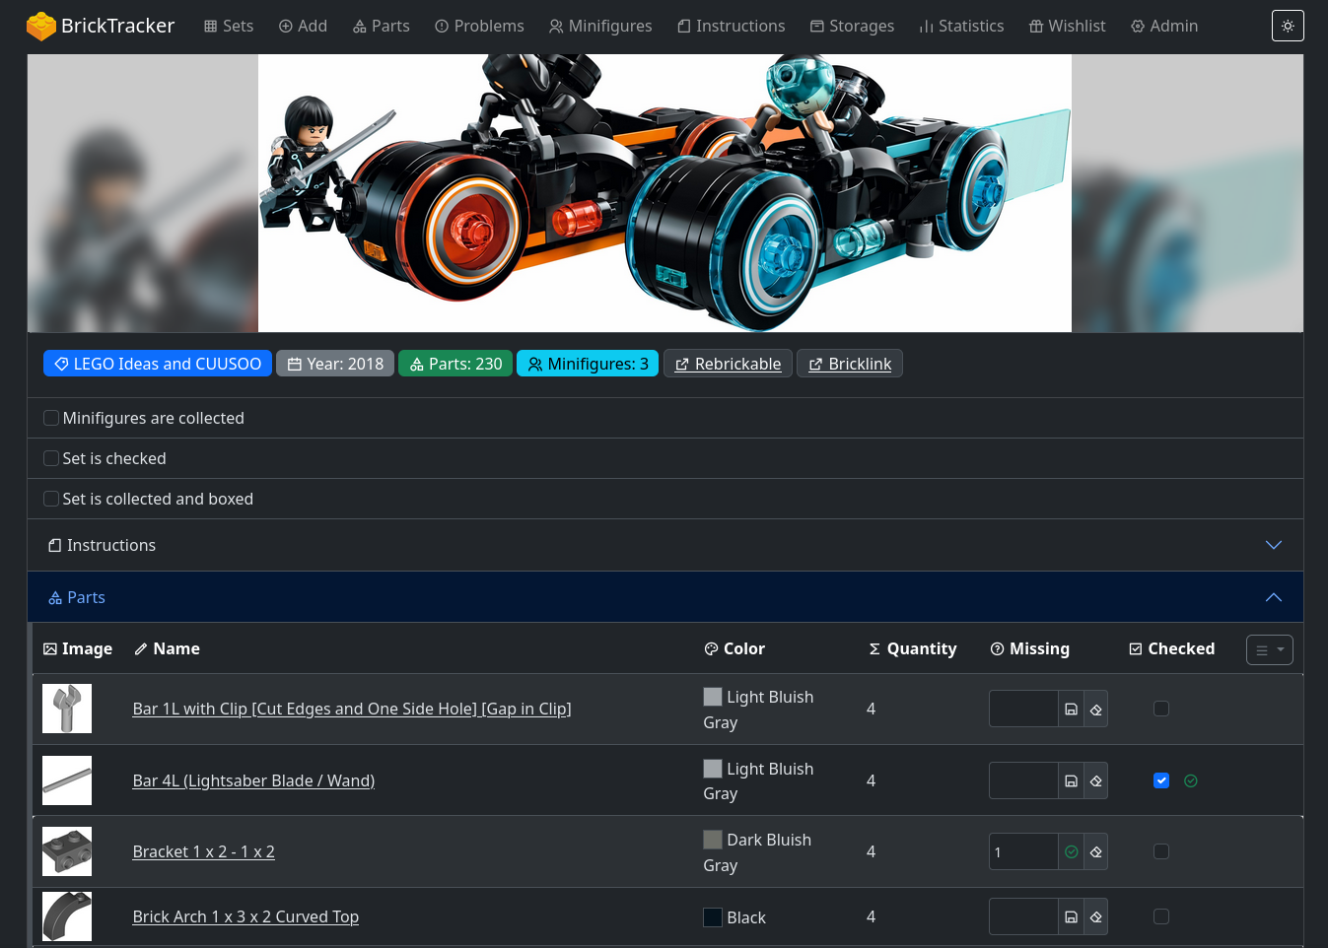Check the 'Minifigures are collected' checkbox
The width and height of the screenshot is (1328, 948).
click(x=51, y=419)
